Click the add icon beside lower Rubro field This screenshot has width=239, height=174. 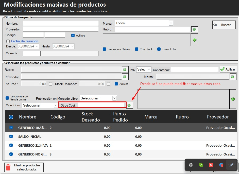[x=125, y=69]
